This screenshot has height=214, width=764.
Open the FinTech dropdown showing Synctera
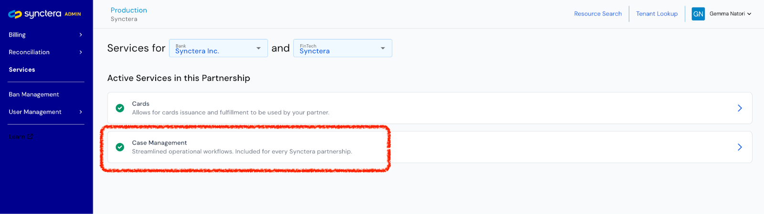342,48
